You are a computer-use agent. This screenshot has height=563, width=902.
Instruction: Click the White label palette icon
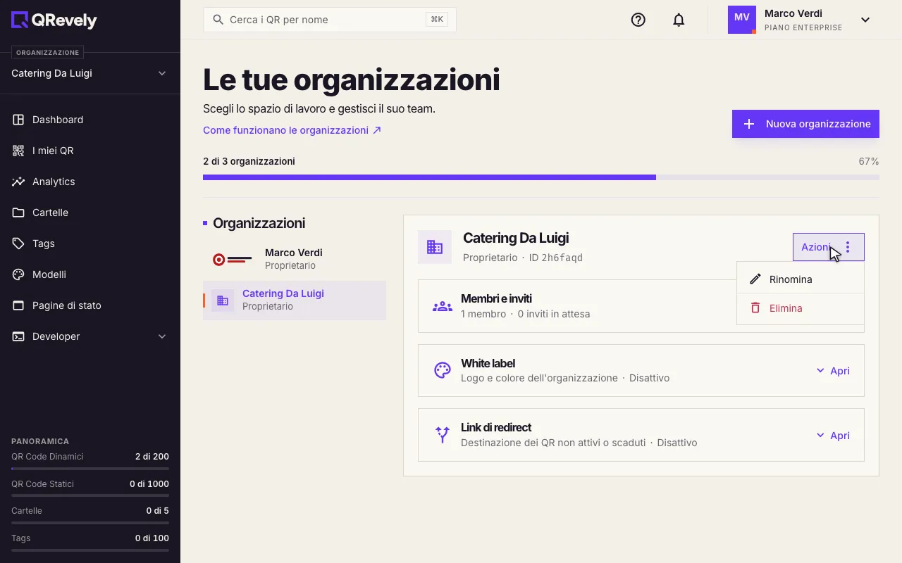coord(443,371)
